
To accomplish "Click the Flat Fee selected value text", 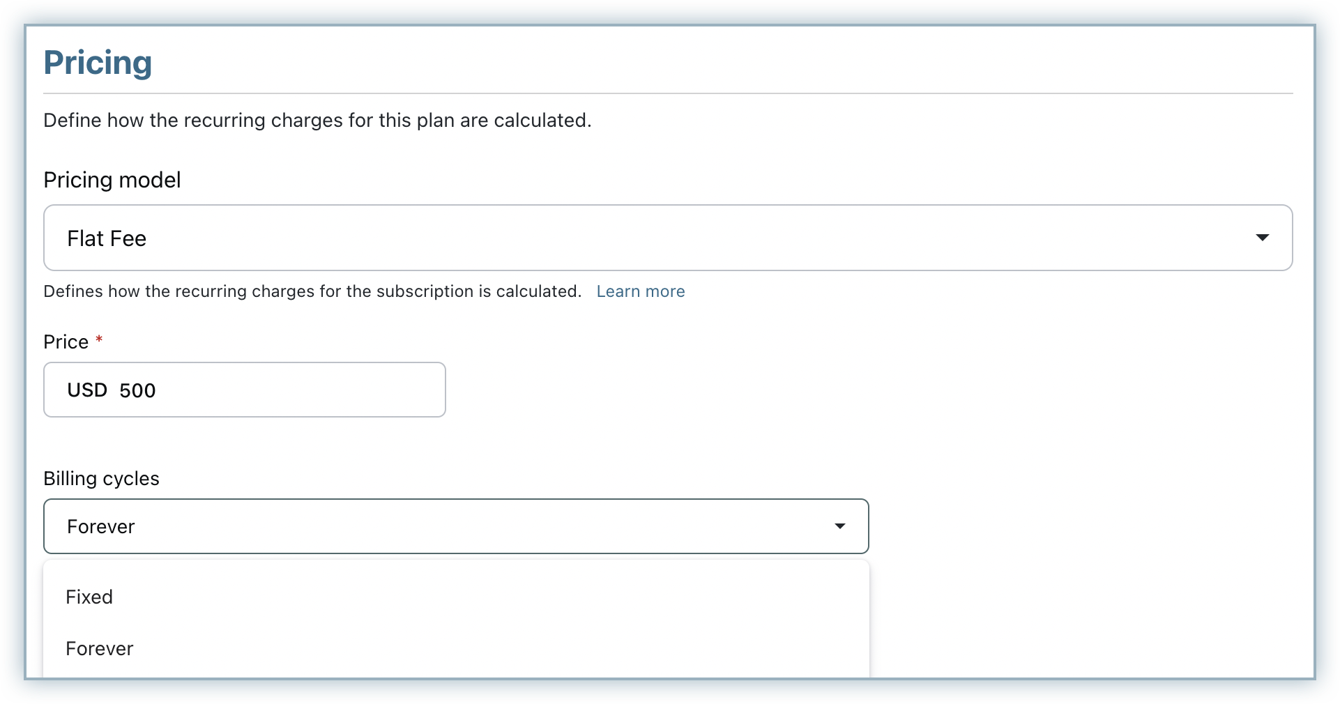I will 107,238.
